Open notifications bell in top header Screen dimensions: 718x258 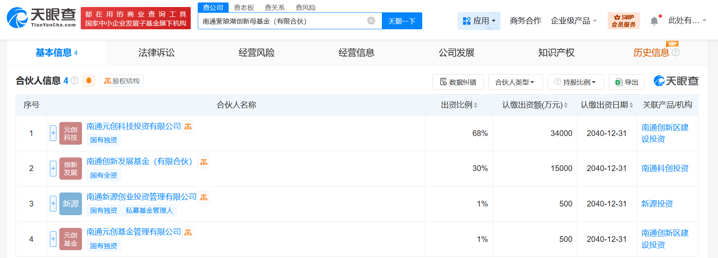coord(654,21)
